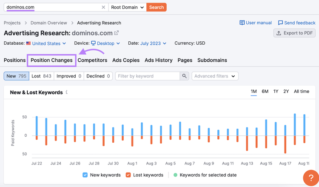Click the desktop monitor icon beside Device
Screen dimensions: 319x187
click(x=93, y=43)
